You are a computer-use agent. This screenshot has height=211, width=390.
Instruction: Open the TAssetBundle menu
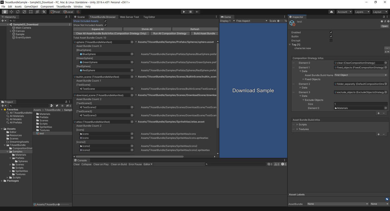[63, 6]
